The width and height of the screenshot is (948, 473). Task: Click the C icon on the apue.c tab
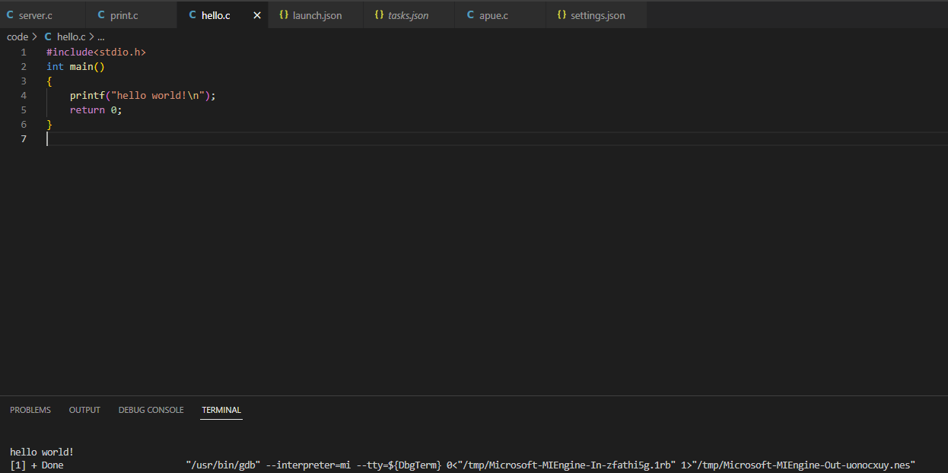tap(471, 14)
